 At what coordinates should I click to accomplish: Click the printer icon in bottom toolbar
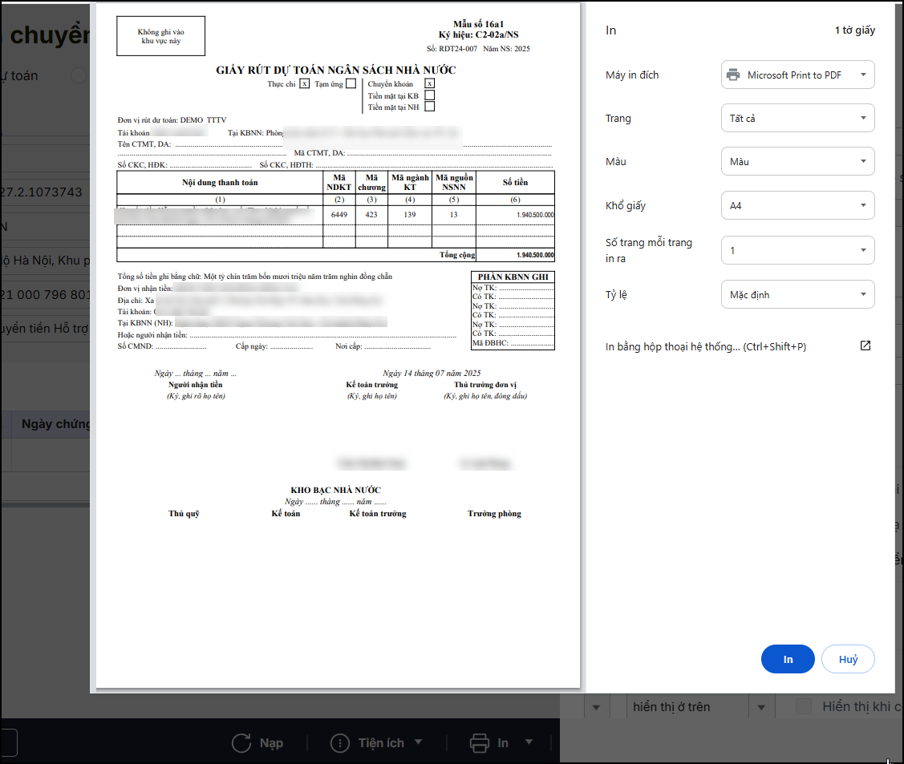pos(480,742)
